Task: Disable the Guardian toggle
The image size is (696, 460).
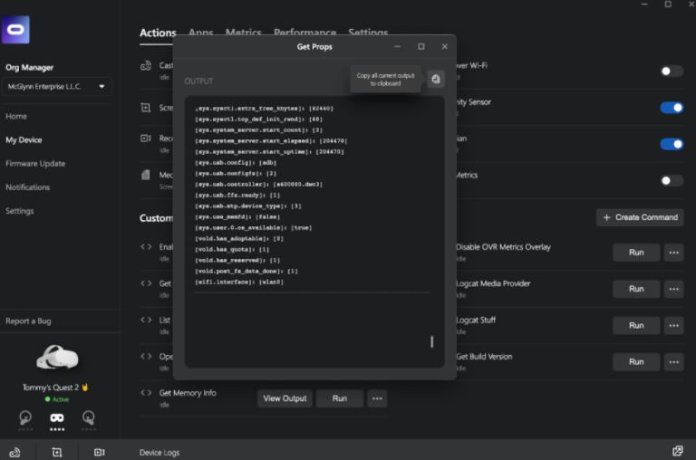Action: (x=672, y=144)
